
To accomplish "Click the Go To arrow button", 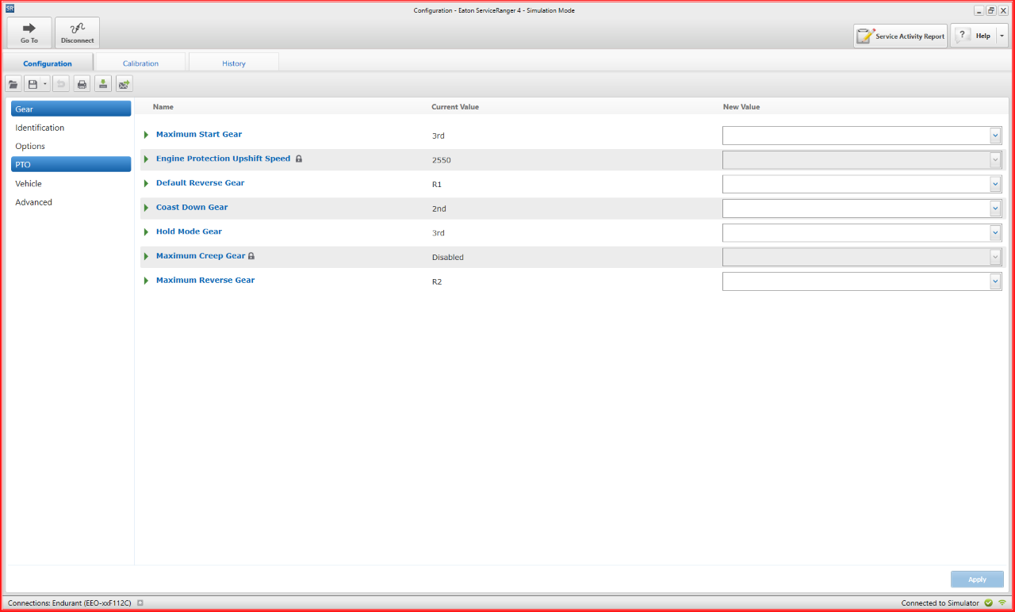I will point(29,33).
